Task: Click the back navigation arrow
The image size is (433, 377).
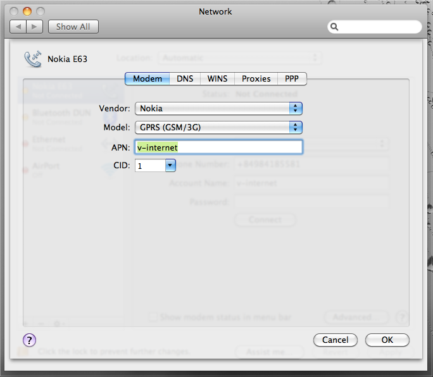Action: (x=18, y=27)
